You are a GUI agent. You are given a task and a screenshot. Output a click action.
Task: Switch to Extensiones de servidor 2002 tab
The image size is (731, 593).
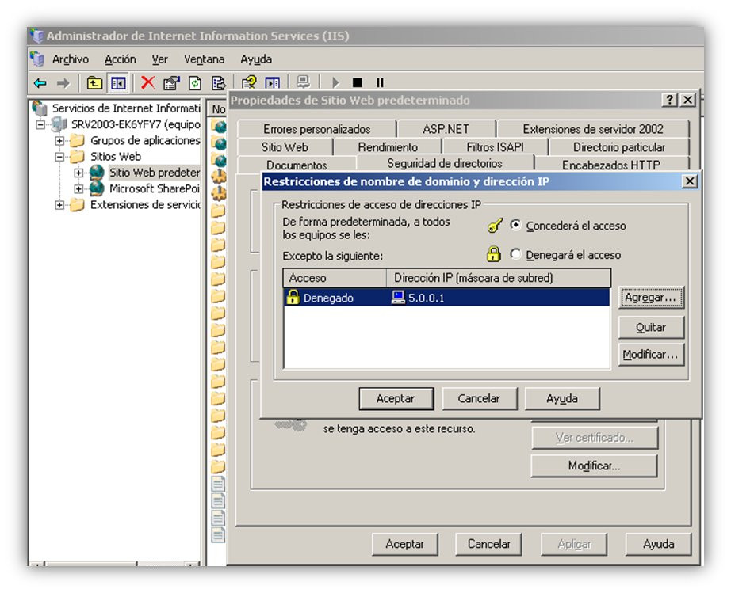tap(592, 129)
